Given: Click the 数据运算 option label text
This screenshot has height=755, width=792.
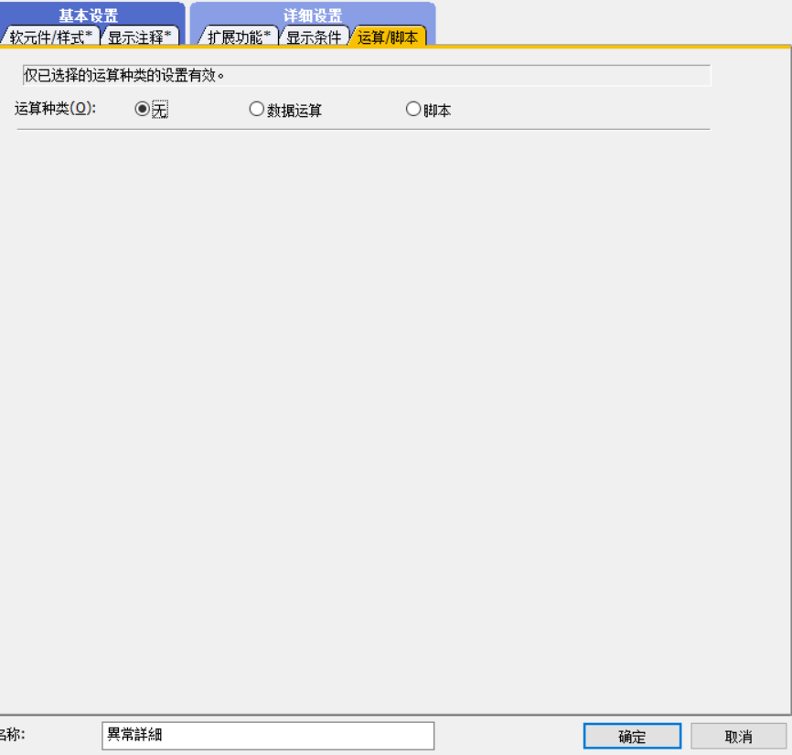Looking at the screenshot, I should pyautogui.click(x=294, y=111).
